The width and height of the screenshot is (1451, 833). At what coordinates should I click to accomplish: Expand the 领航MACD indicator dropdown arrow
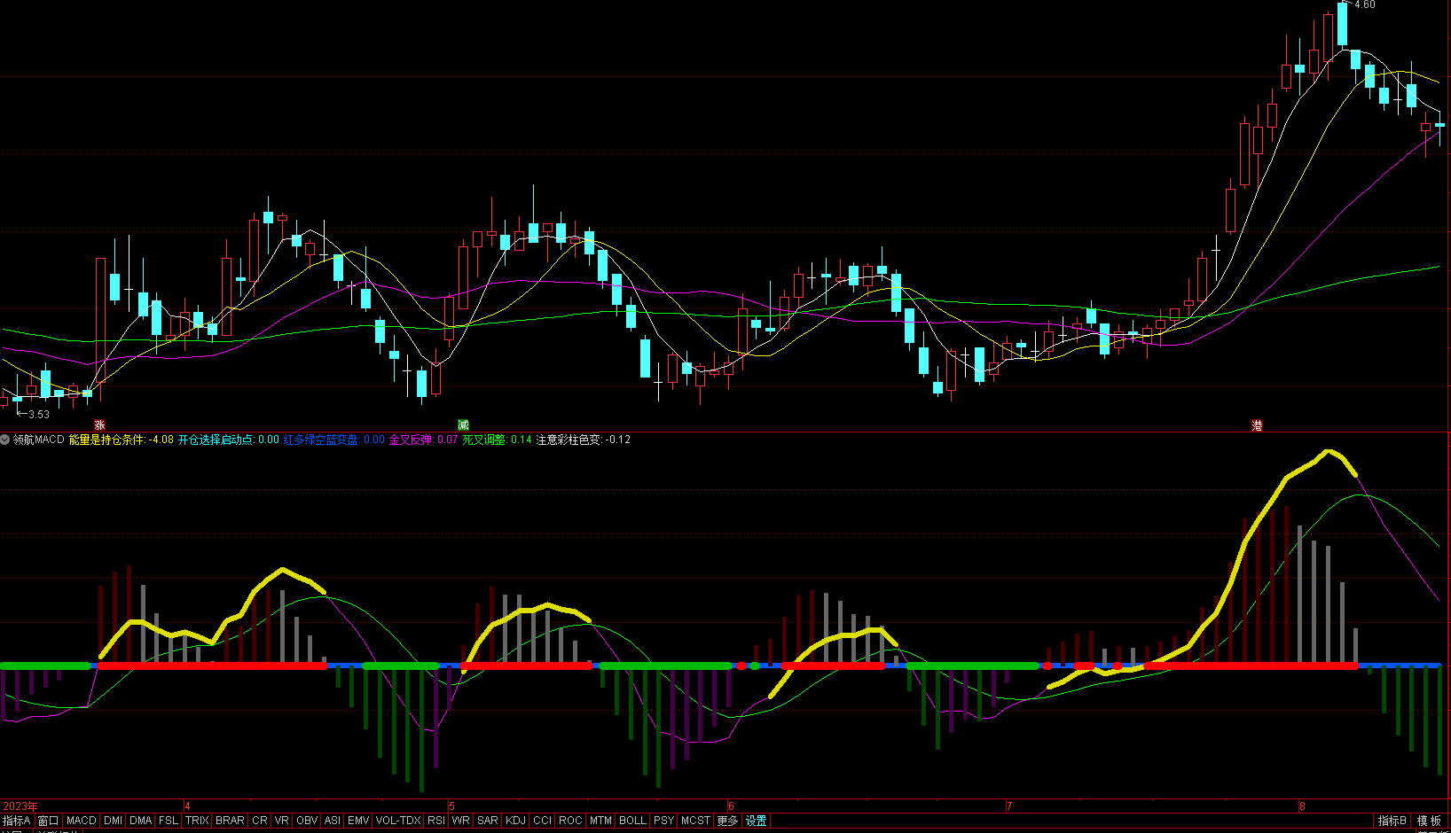click(x=5, y=440)
